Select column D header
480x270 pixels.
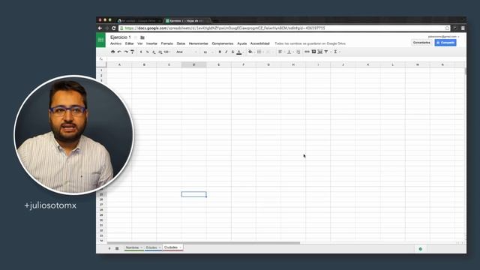pos(193,64)
